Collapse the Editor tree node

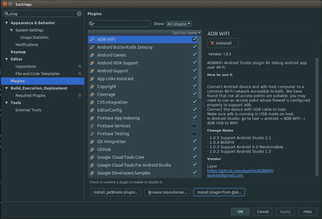click(7, 59)
